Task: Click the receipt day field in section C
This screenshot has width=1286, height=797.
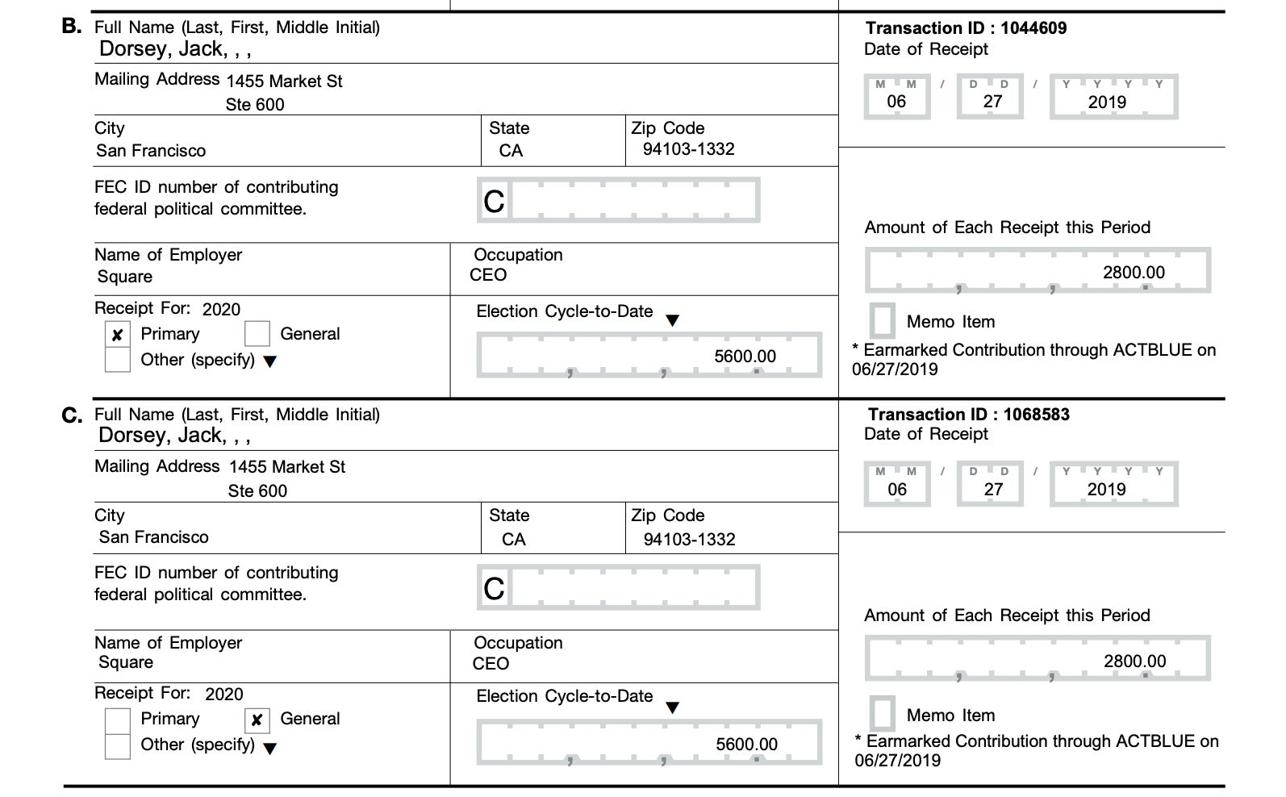Action: tap(990, 486)
